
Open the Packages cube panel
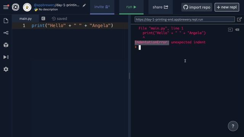point(6,45)
